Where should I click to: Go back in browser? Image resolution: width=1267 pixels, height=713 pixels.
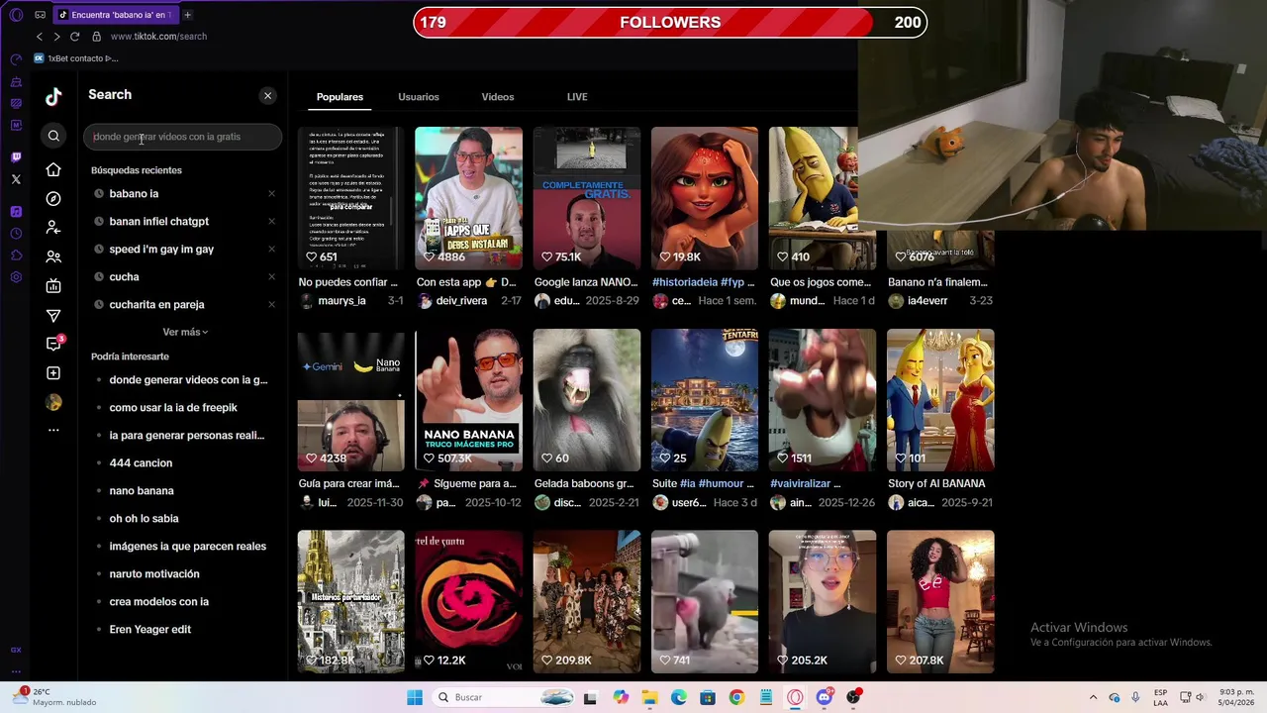click(x=40, y=37)
